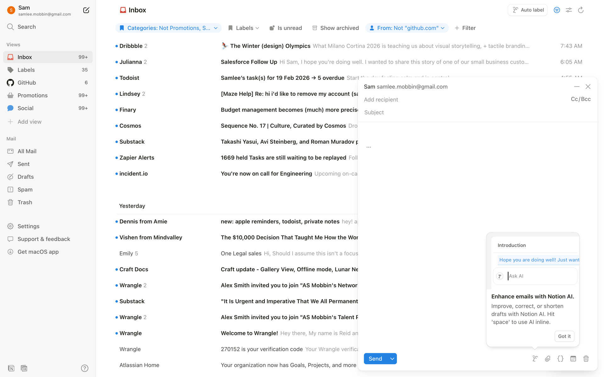Expand the trimmed content ellipsis in draft
This screenshot has width=604, height=377.
tap(369, 147)
